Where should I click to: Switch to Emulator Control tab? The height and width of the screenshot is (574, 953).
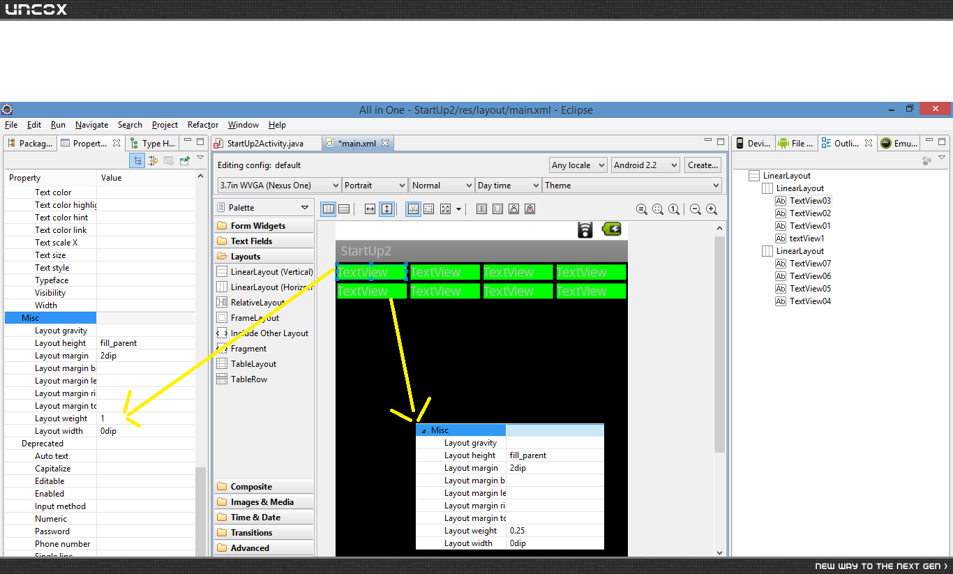tap(899, 143)
